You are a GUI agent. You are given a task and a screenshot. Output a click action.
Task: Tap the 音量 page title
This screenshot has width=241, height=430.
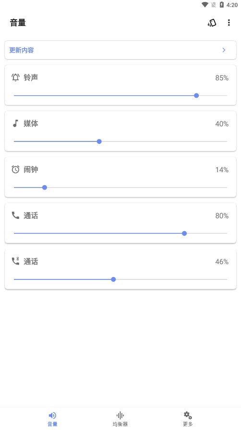pos(18,23)
